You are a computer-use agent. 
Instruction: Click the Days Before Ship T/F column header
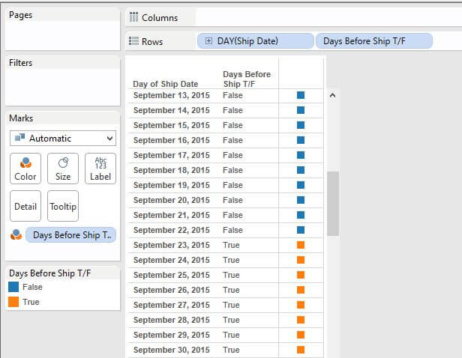pos(247,79)
